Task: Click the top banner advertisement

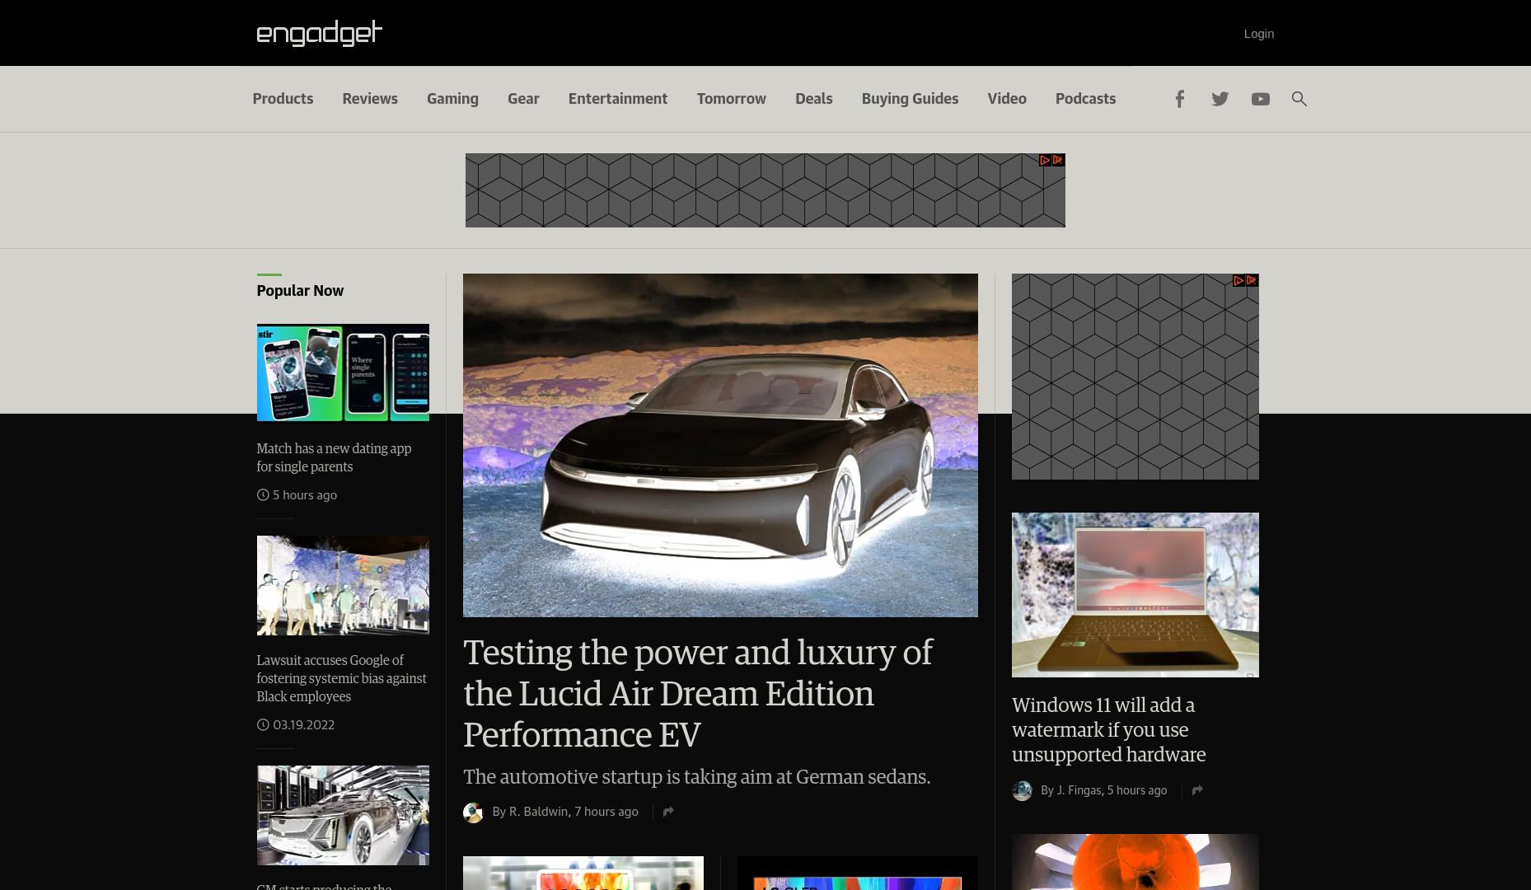Action: (x=765, y=190)
